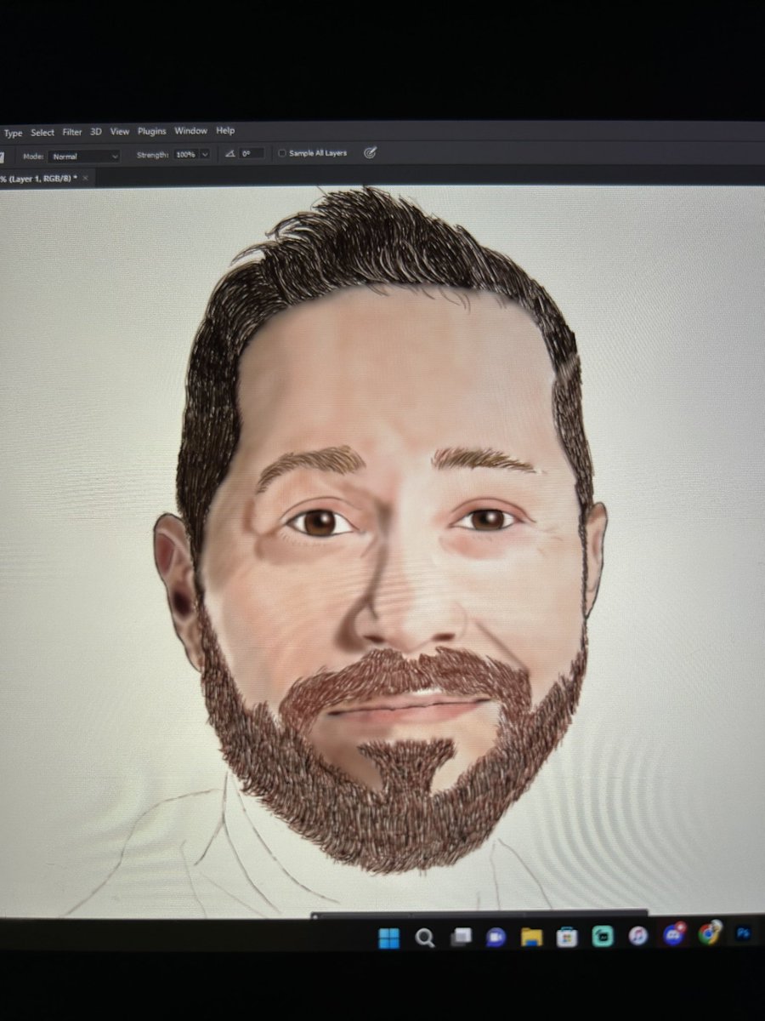Open the Window menu
This screenshot has width=765, height=1021.
click(190, 131)
